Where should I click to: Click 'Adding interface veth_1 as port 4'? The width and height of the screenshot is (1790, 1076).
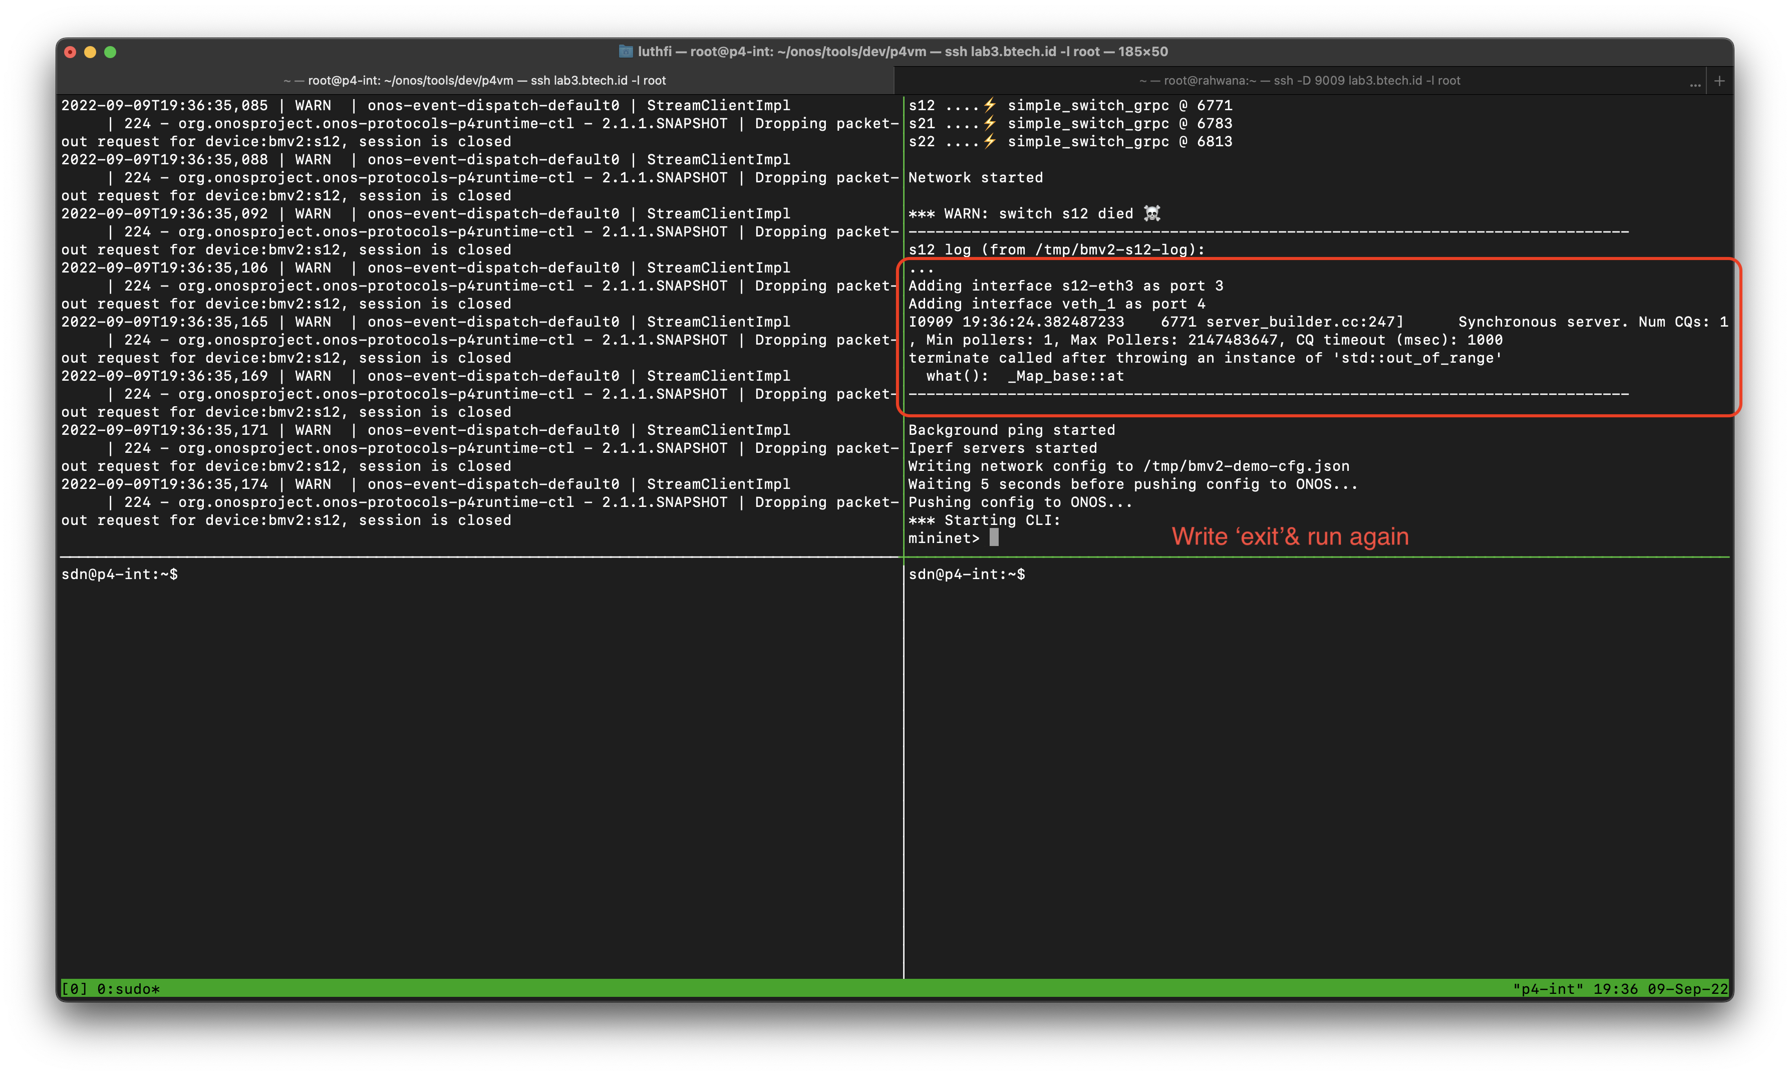[1057, 304]
